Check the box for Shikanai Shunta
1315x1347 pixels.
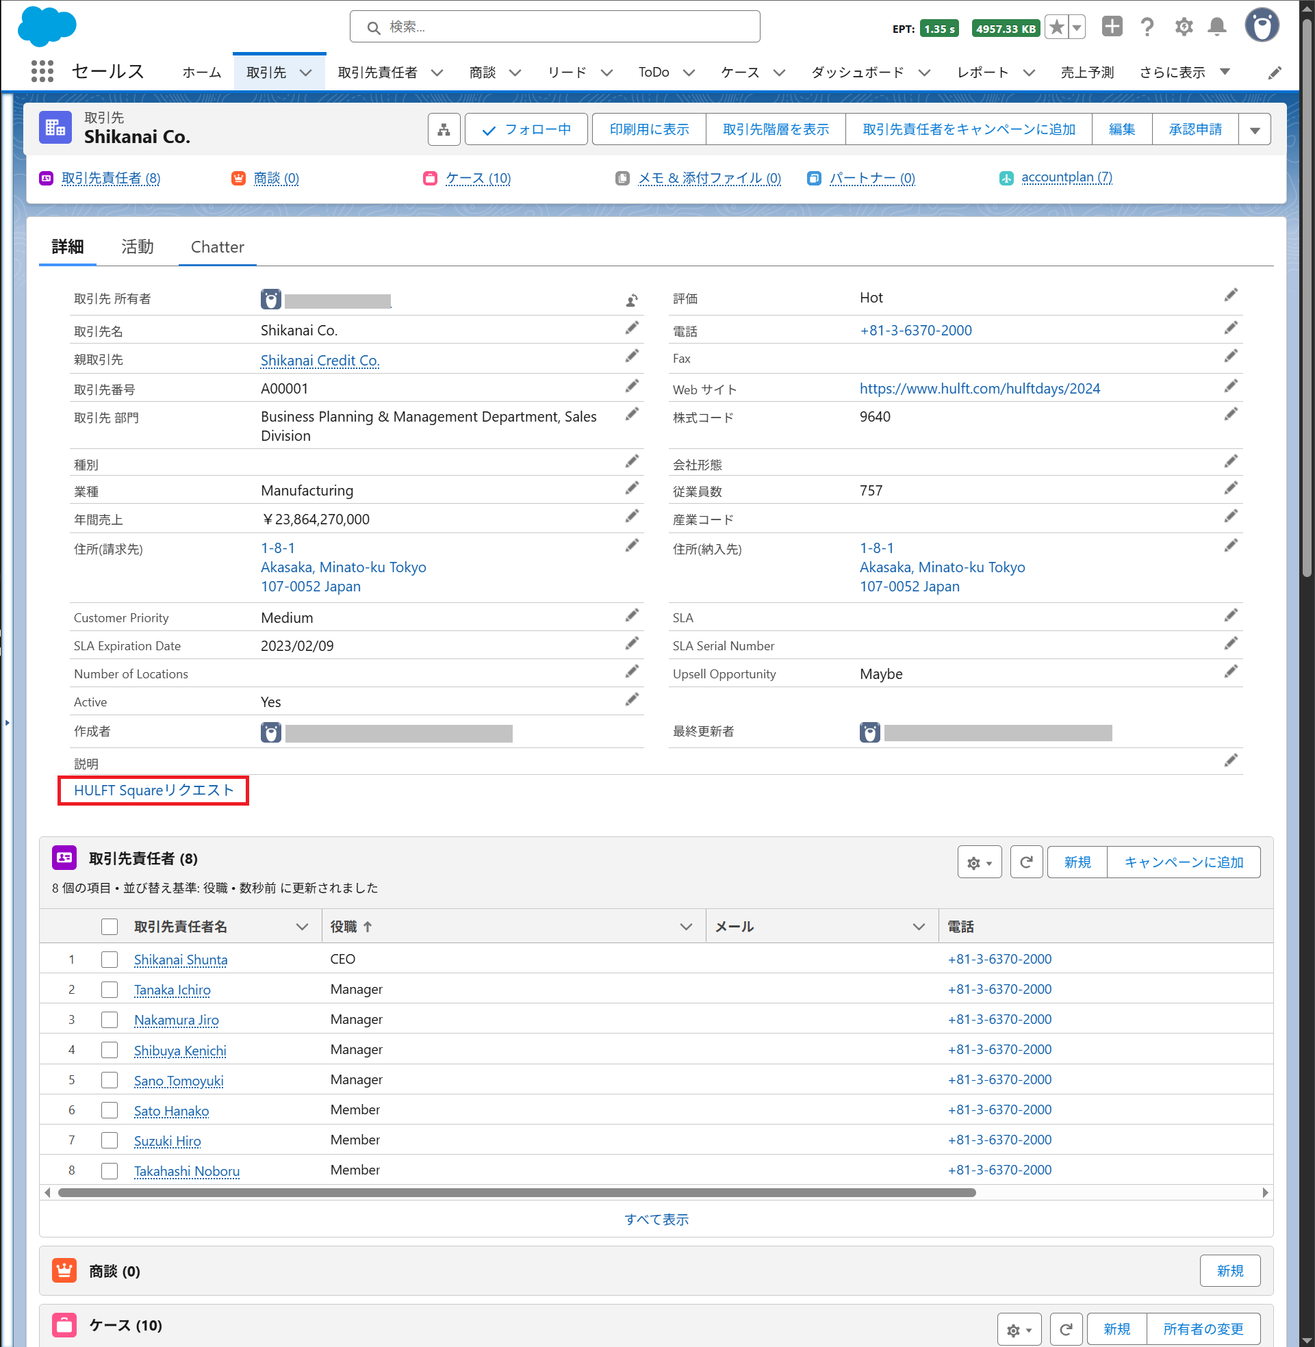[x=109, y=959]
